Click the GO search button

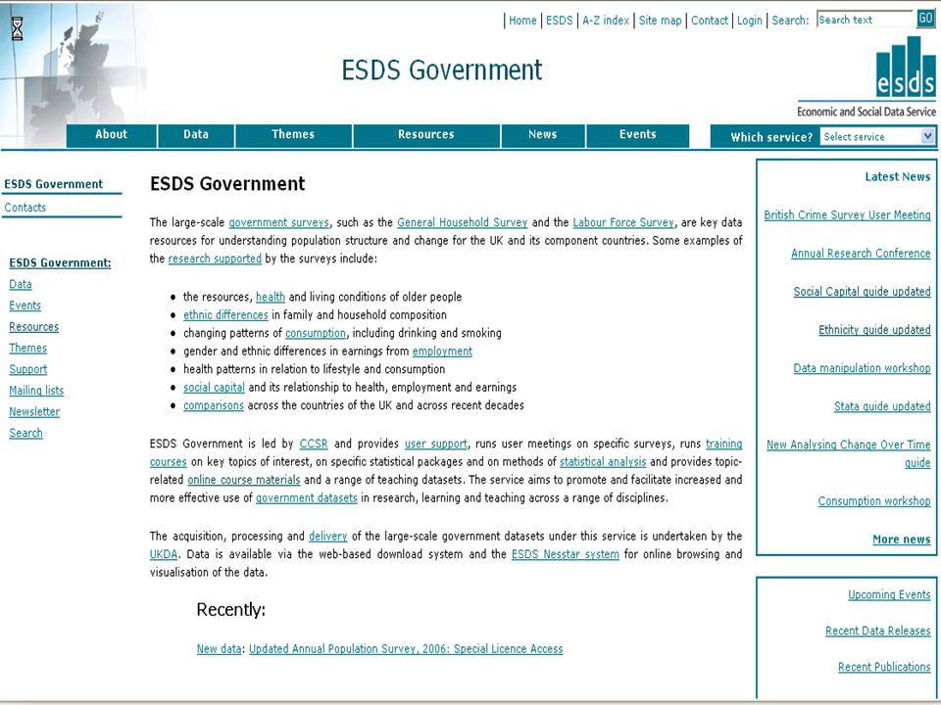click(925, 19)
